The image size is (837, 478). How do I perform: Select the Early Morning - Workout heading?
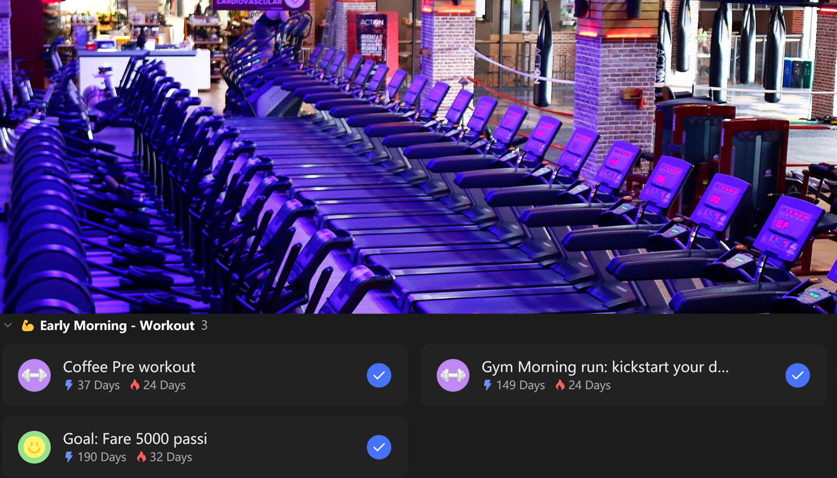[117, 326]
